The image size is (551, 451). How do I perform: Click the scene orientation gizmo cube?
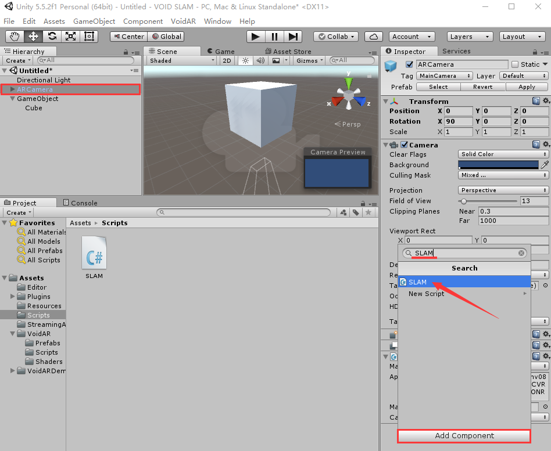pyautogui.click(x=349, y=95)
